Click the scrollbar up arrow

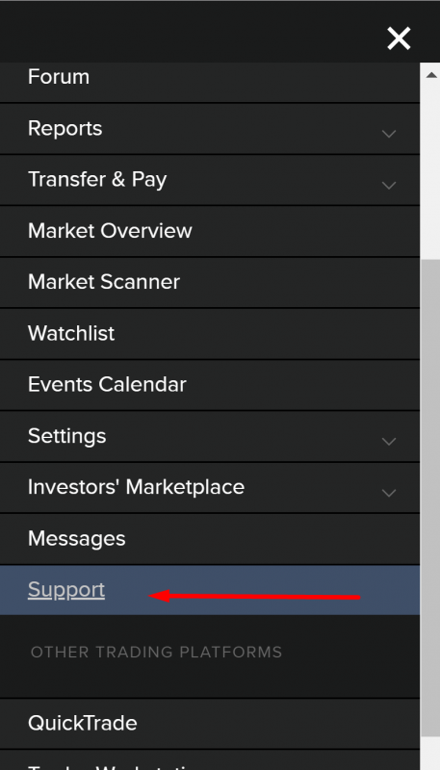pos(431,75)
